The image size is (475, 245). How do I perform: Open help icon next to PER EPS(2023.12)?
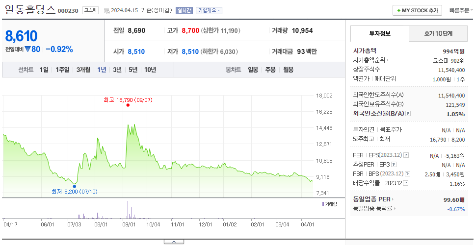(406, 155)
